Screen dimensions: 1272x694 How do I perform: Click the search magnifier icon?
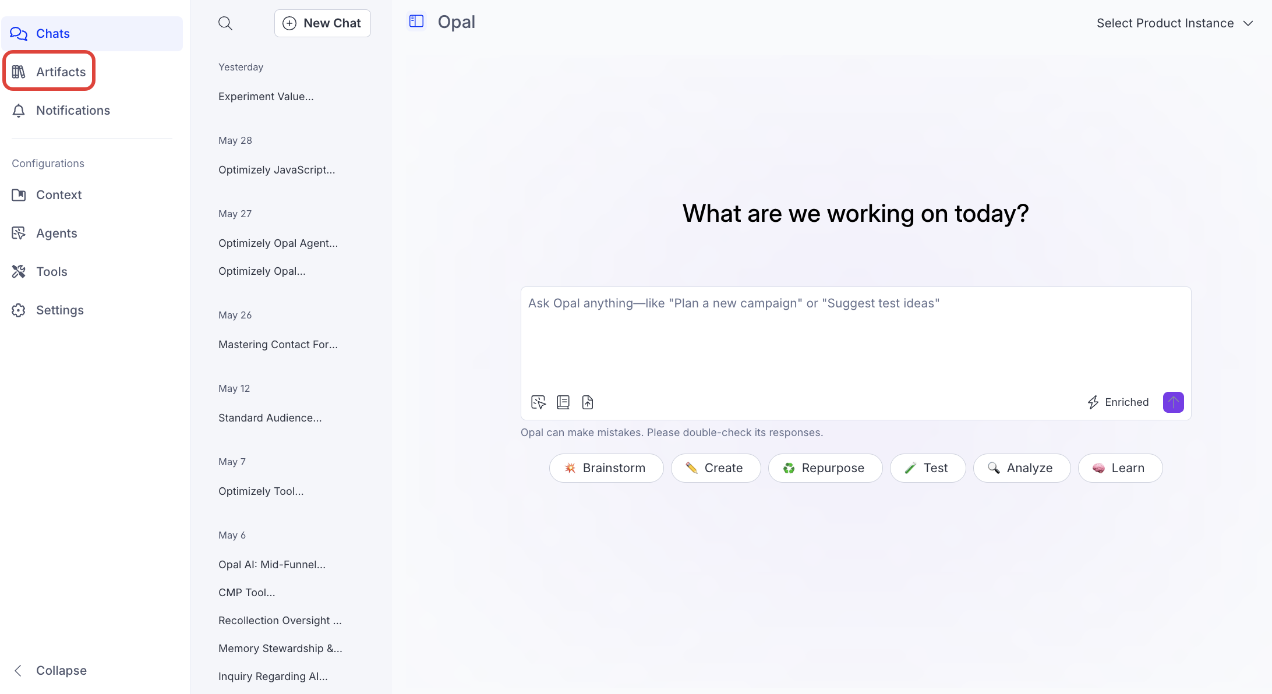[225, 23]
